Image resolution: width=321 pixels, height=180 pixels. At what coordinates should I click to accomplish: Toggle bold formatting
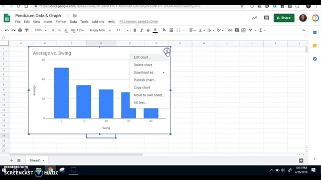coord(135,30)
